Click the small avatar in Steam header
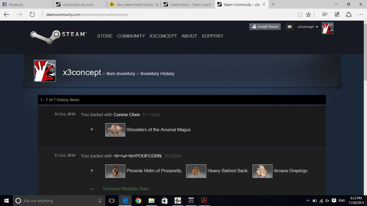The image size is (367, 206). point(327,28)
